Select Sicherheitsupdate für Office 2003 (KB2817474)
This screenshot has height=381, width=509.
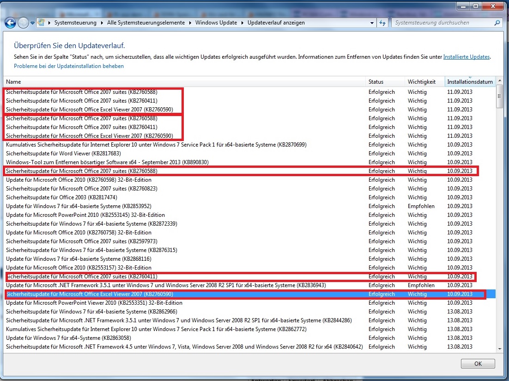249,197
